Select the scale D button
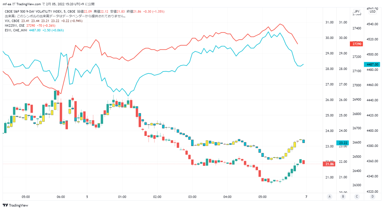The image size is (384, 210). (x=372, y=197)
